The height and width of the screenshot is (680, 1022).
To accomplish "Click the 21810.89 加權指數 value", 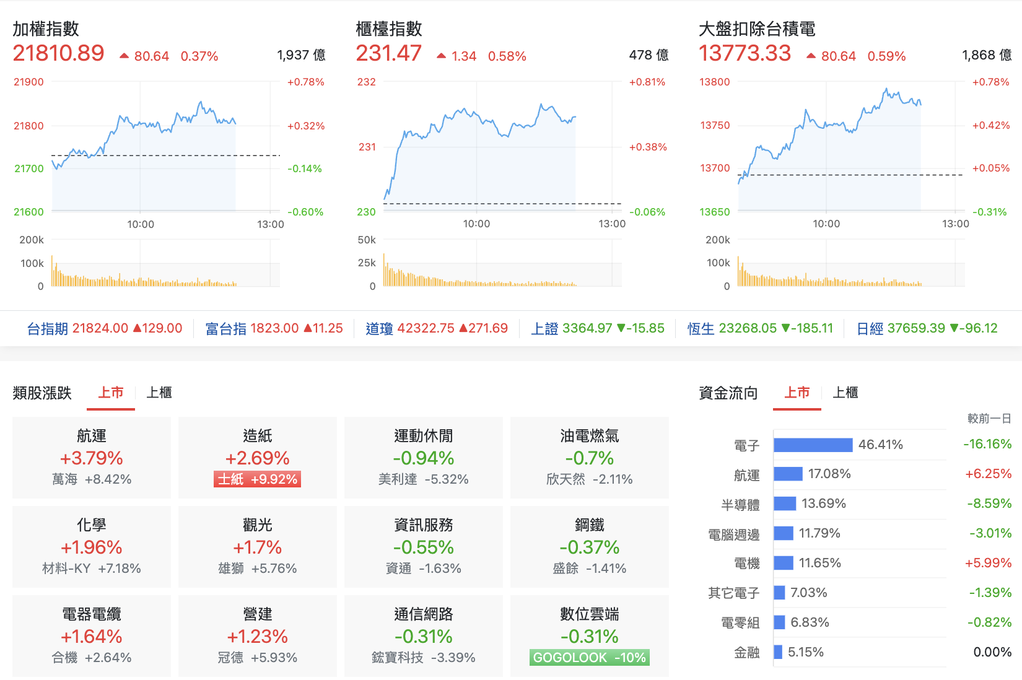I will 59,53.
